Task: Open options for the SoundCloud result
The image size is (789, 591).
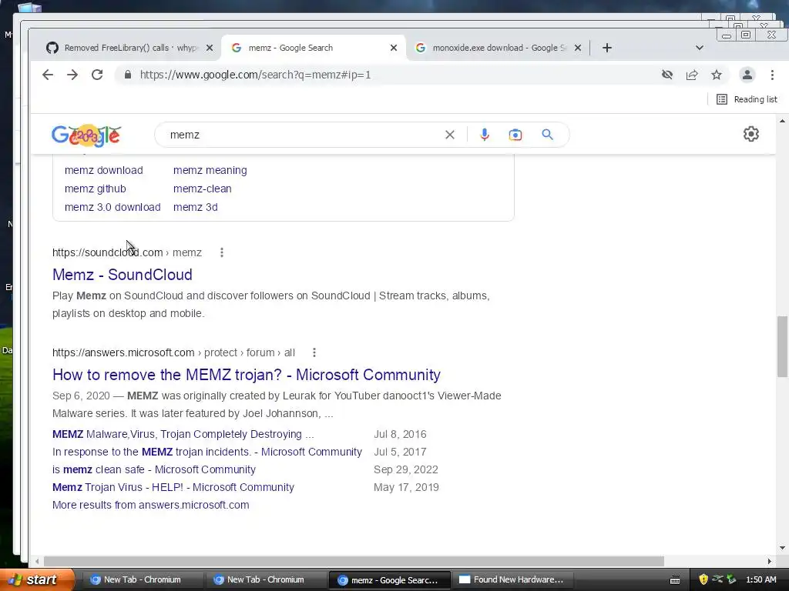Action: point(222,252)
